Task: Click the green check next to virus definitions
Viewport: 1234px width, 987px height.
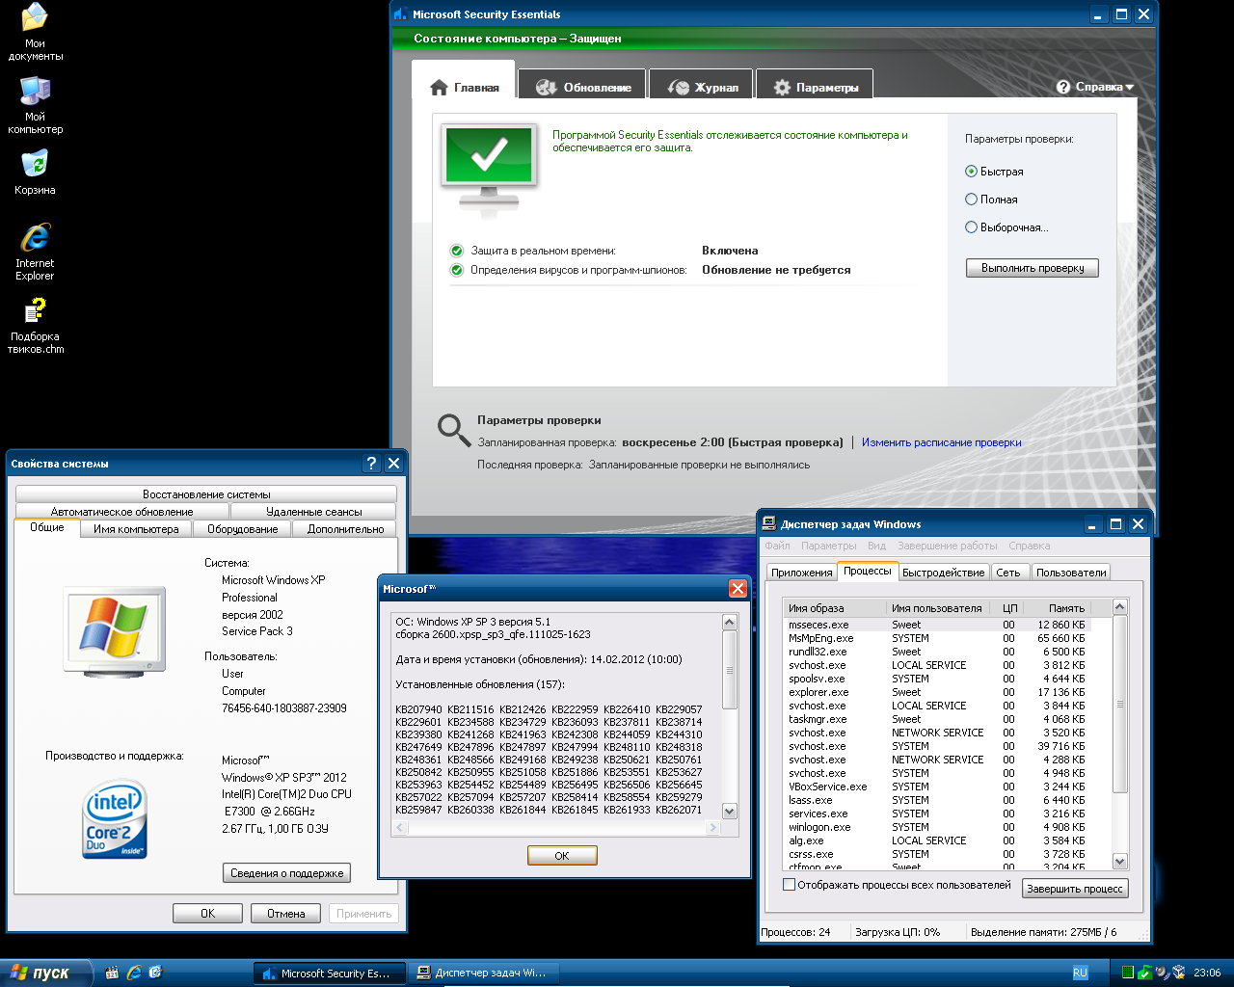Action: point(457,270)
